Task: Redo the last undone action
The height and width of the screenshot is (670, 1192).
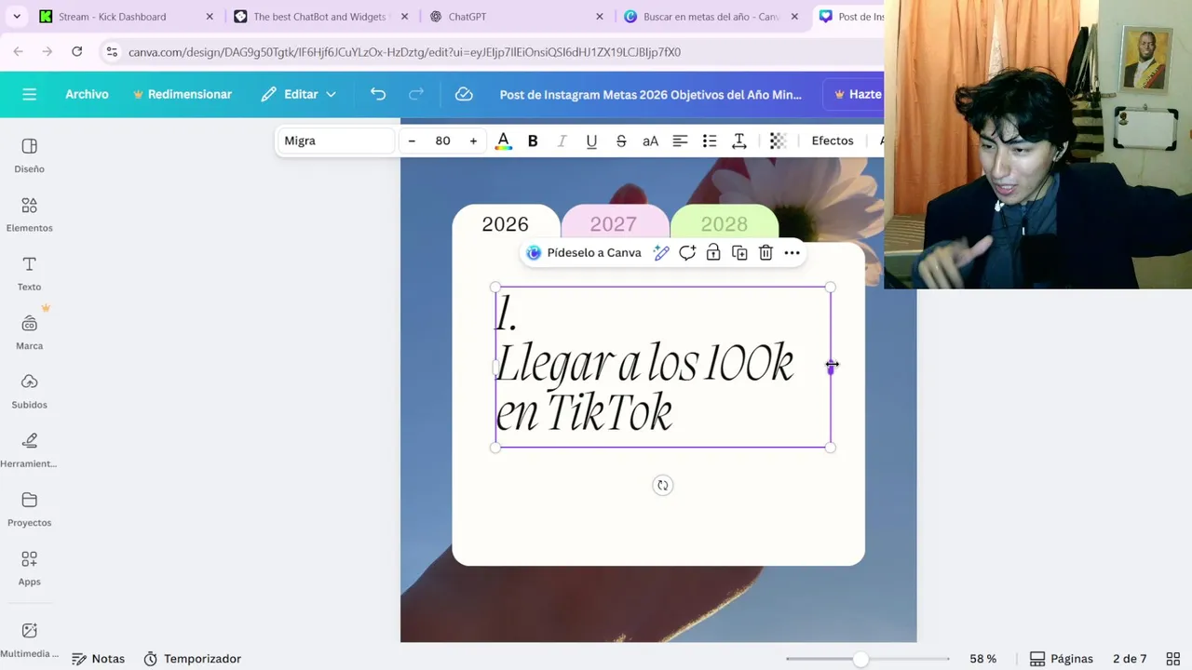Action: [x=416, y=94]
